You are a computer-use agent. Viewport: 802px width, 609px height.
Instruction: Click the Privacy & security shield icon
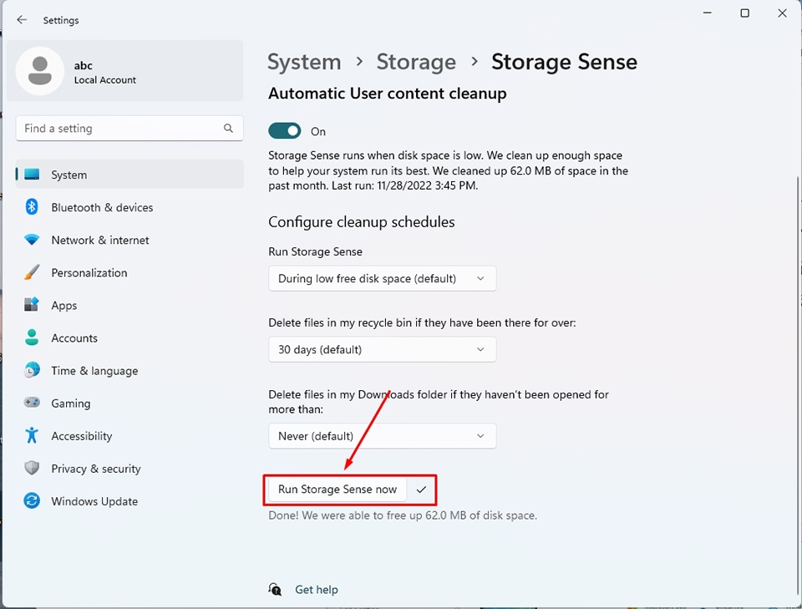(32, 468)
